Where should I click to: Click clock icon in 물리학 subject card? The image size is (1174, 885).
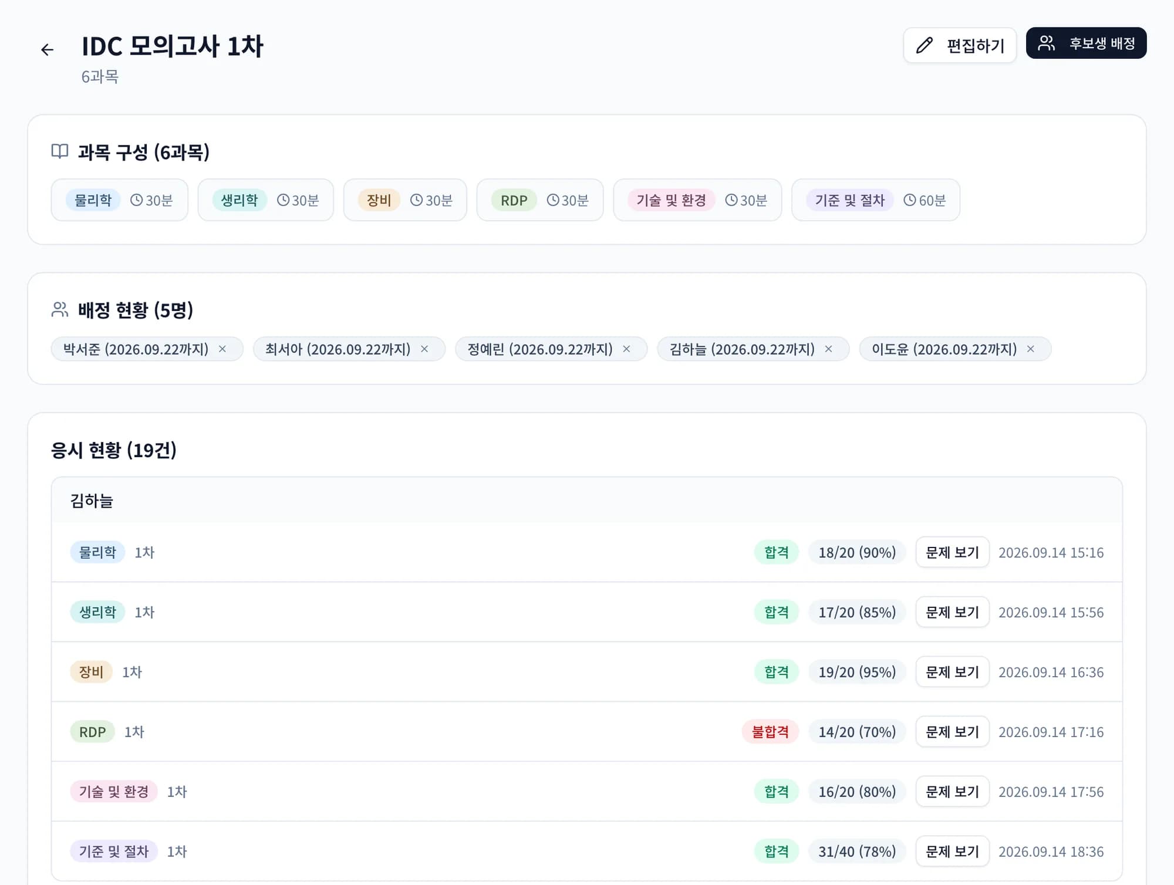(136, 200)
